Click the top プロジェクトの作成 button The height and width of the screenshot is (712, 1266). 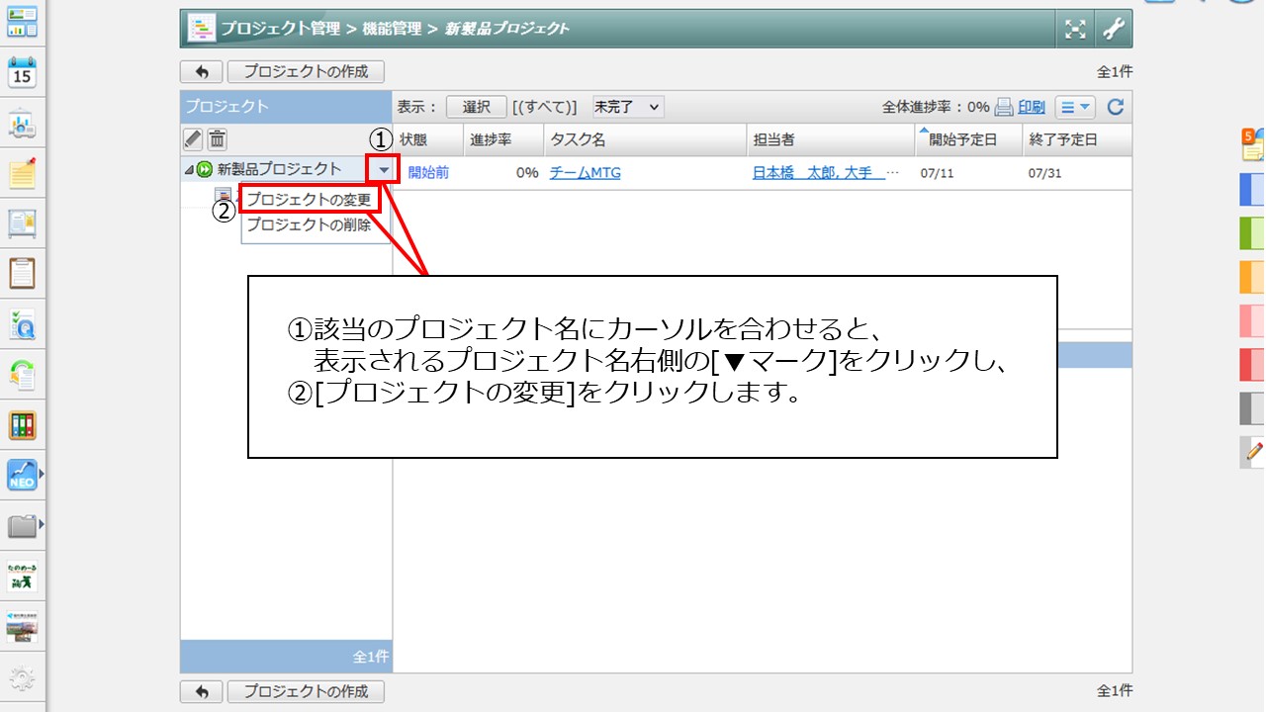[x=306, y=72]
